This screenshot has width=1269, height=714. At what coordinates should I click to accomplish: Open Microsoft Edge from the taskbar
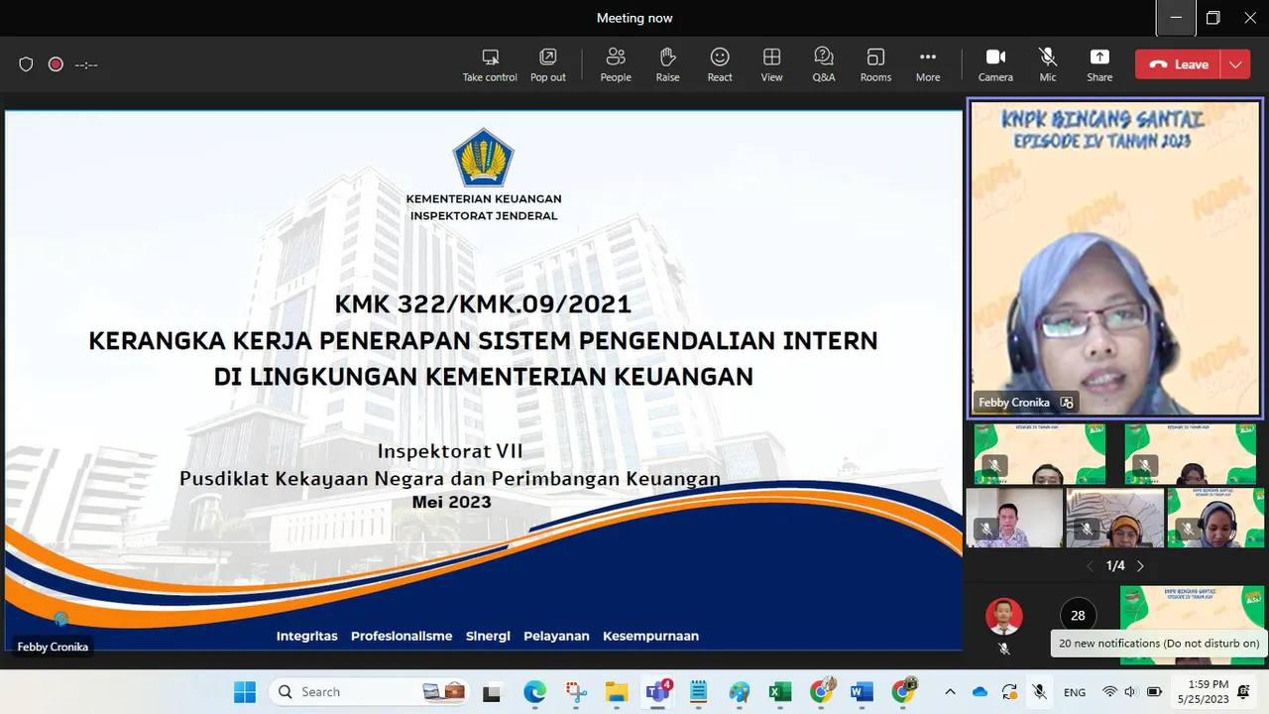[534, 692]
